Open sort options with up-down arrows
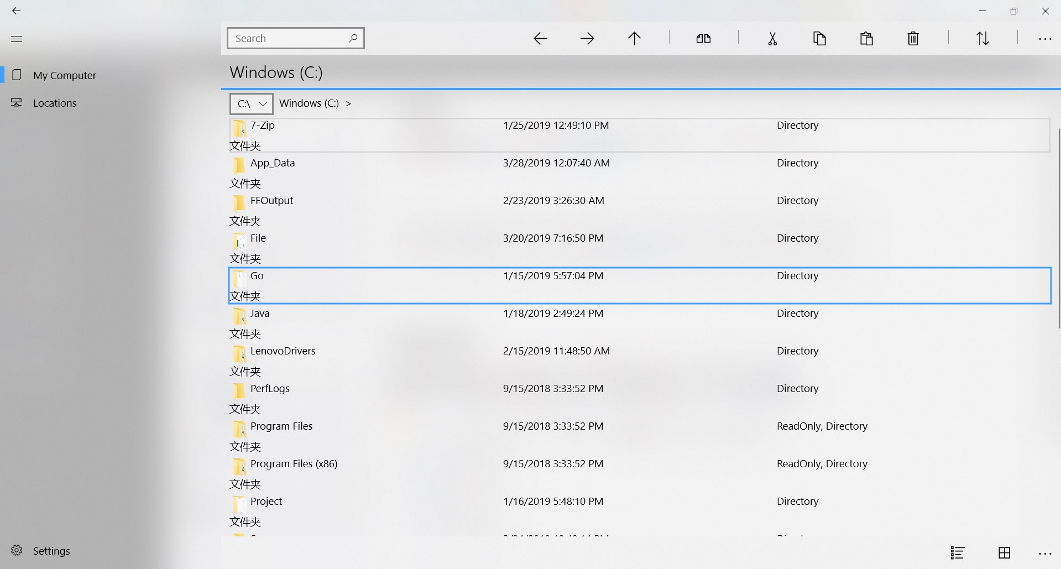The height and width of the screenshot is (569, 1061). click(x=982, y=38)
